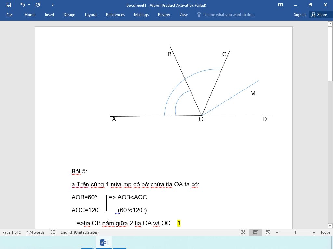Switch to the Review tab
This screenshot has height=249, width=333.
coord(164,15)
